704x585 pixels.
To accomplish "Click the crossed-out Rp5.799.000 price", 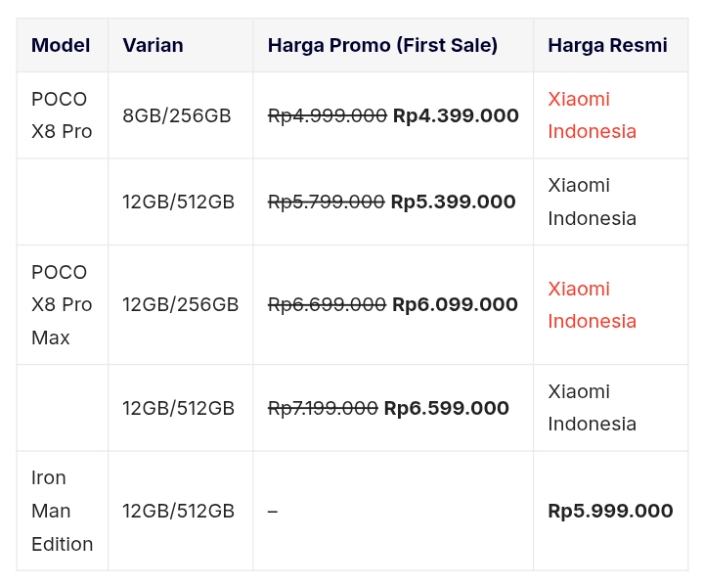I will click(x=326, y=202).
